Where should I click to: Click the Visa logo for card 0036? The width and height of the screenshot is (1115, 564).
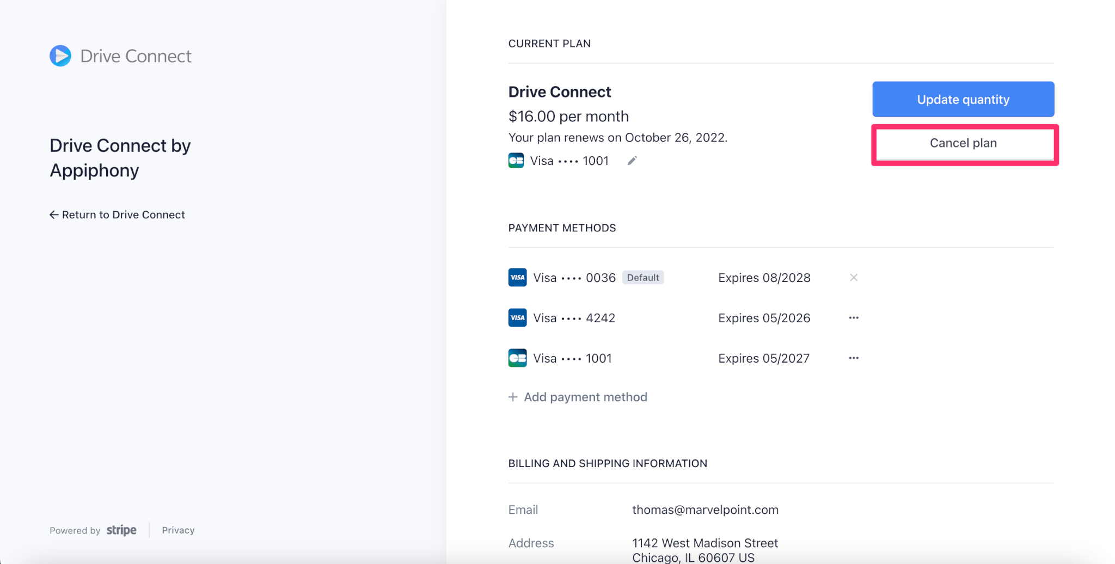(517, 278)
